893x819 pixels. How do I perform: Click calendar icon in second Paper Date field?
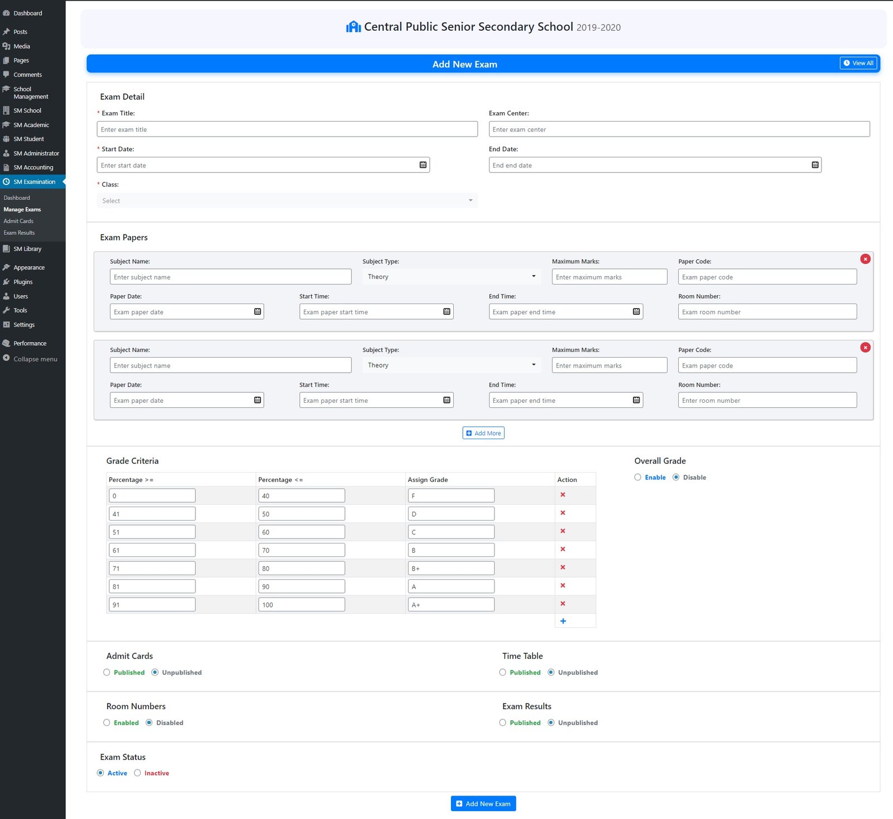tap(257, 400)
